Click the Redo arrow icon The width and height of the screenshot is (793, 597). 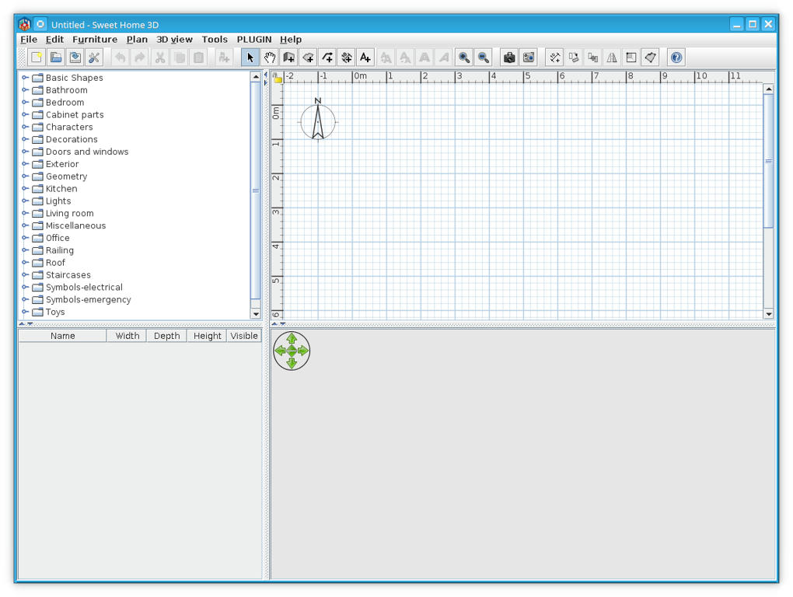(x=140, y=58)
